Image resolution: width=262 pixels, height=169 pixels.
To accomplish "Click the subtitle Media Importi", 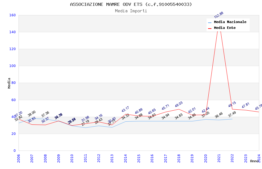I will click(x=131, y=11).
